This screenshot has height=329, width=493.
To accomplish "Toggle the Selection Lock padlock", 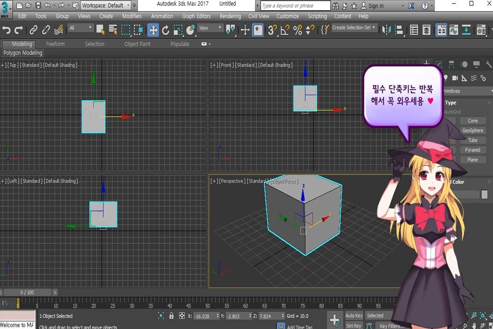I will 171,316.
